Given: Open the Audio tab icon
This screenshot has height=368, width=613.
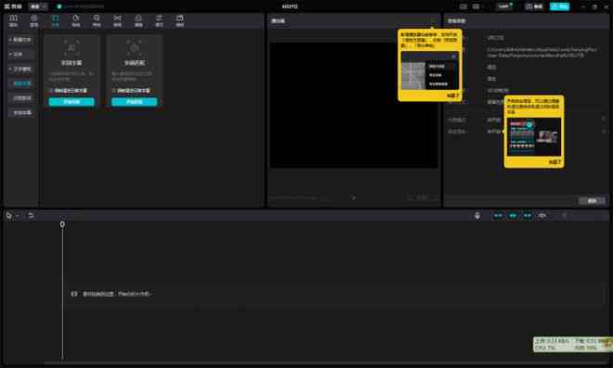Looking at the screenshot, I should coord(34,20).
